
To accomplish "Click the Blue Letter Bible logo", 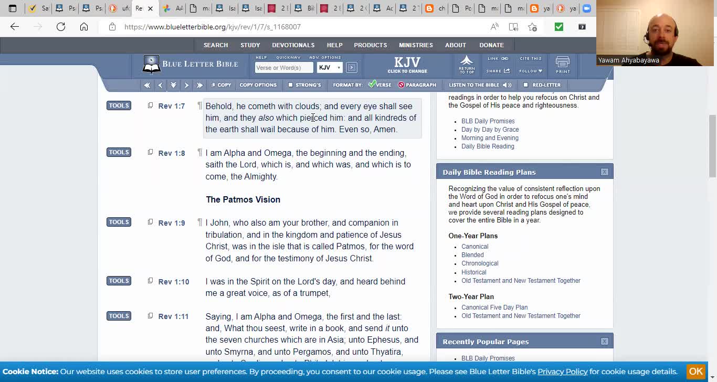I will click(190, 64).
